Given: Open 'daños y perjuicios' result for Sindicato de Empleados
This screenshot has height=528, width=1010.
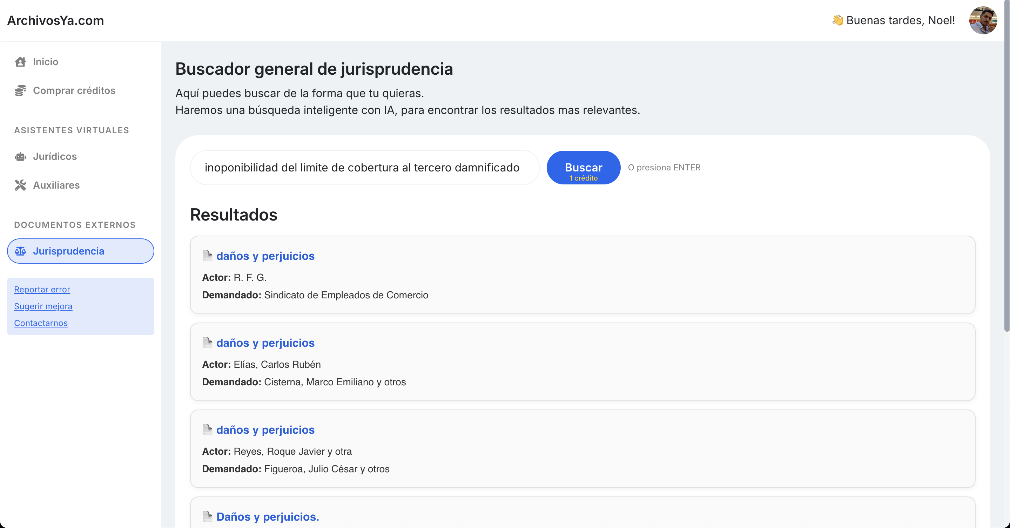Looking at the screenshot, I should click(265, 256).
